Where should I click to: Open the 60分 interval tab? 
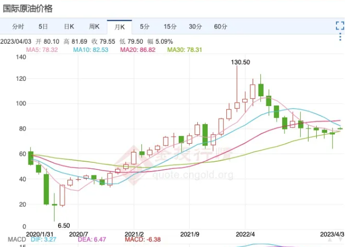221,26
